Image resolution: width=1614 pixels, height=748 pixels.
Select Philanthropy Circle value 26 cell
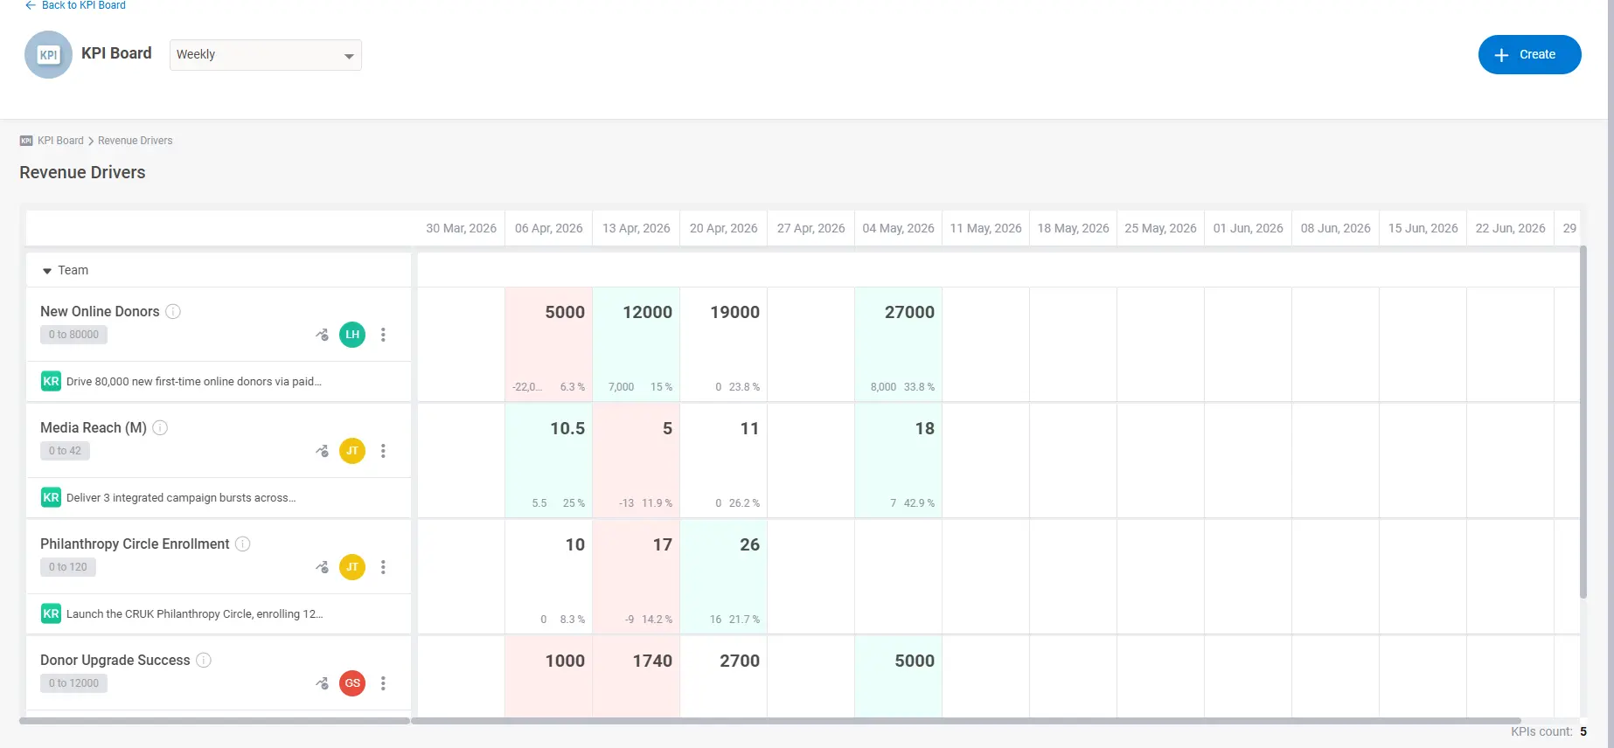pyautogui.click(x=724, y=577)
